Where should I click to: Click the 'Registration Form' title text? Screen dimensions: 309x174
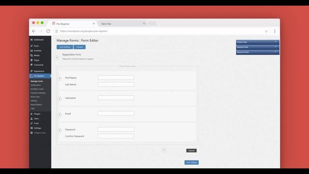tap(72, 55)
